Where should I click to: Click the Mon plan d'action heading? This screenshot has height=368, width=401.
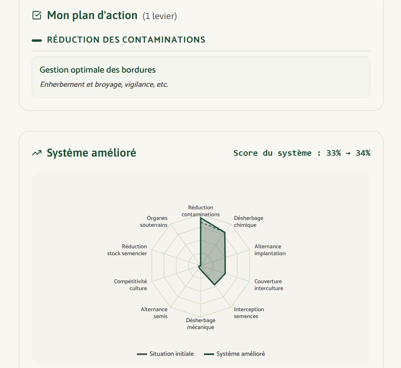[92, 15]
